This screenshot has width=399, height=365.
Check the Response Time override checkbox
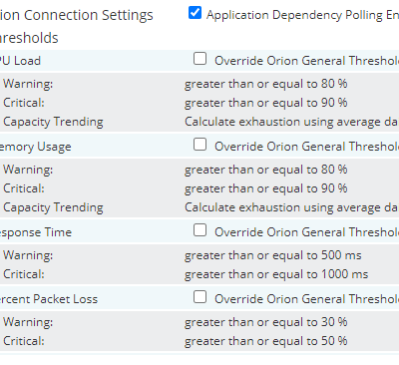199,230
